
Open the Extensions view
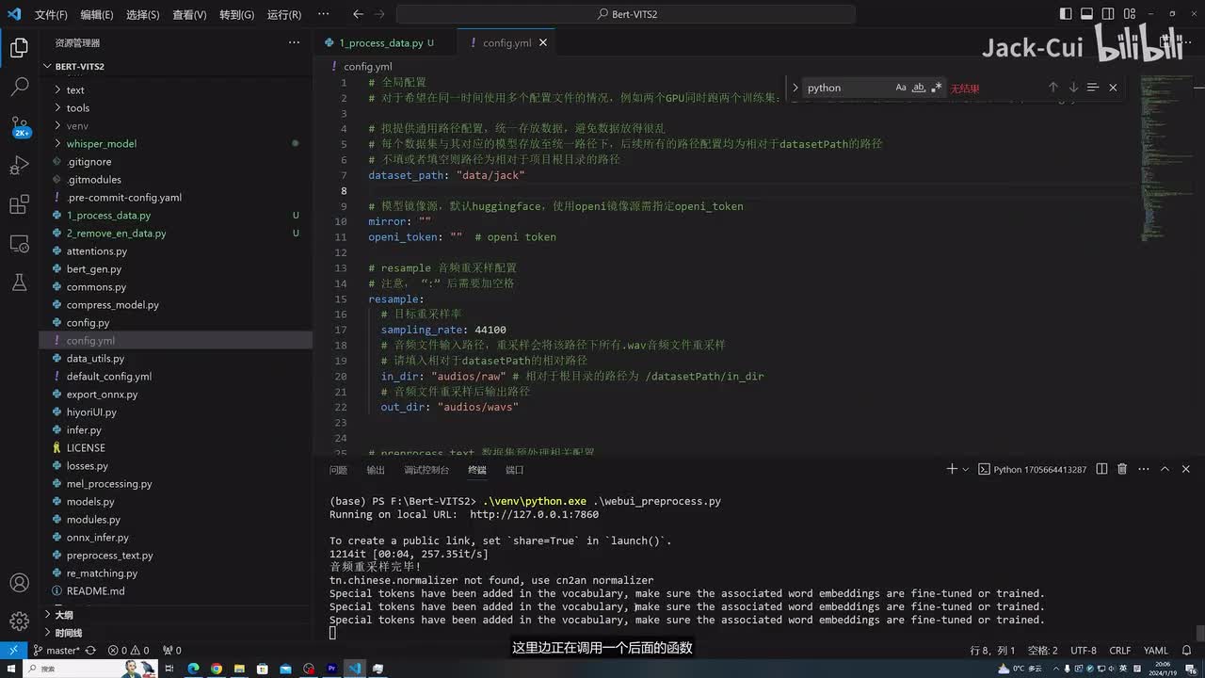(x=19, y=204)
